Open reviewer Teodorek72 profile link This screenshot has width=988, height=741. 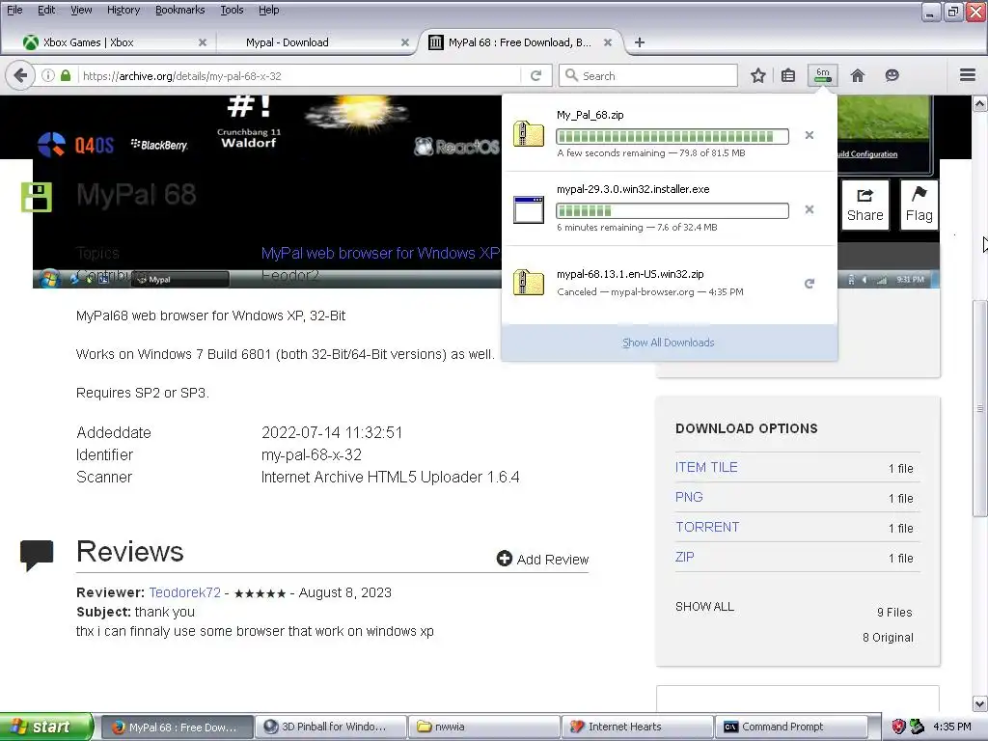coord(184,592)
